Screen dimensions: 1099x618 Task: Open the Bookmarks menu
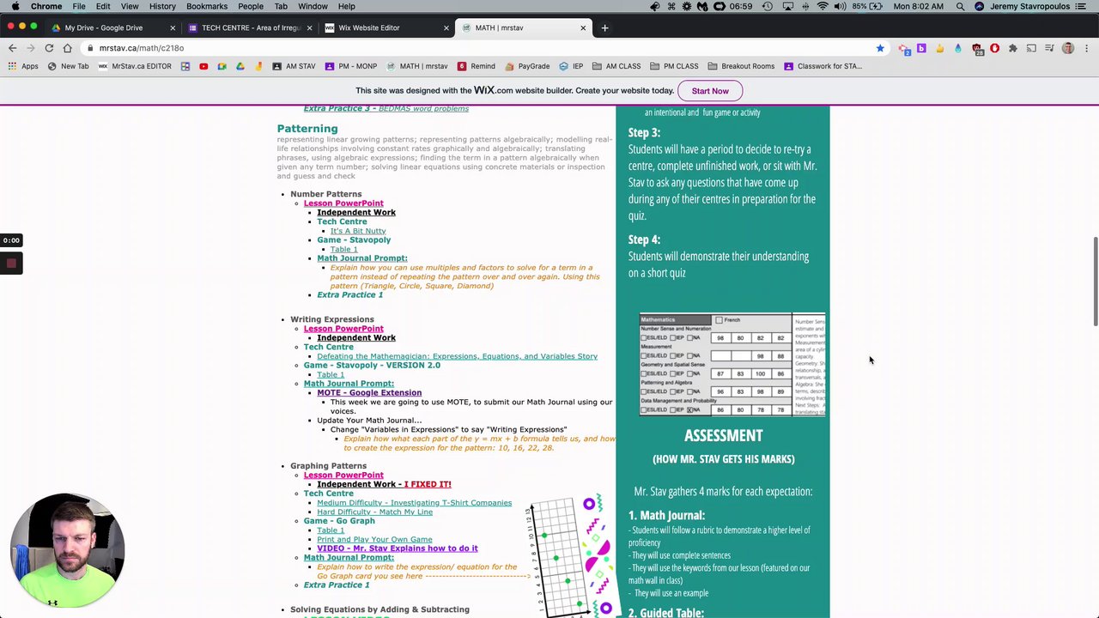(207, 6)
